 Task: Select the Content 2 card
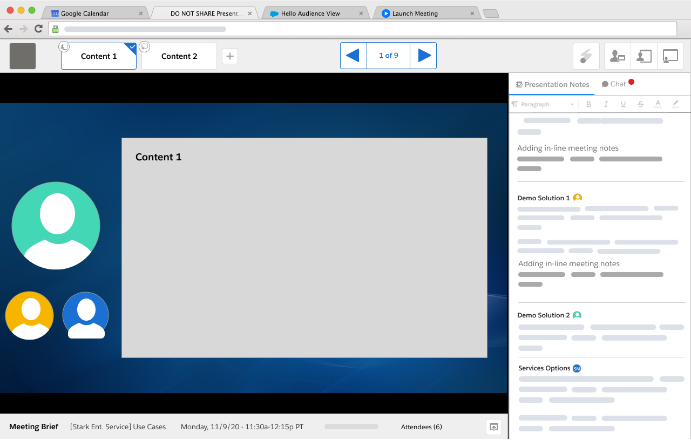(179, 56)
